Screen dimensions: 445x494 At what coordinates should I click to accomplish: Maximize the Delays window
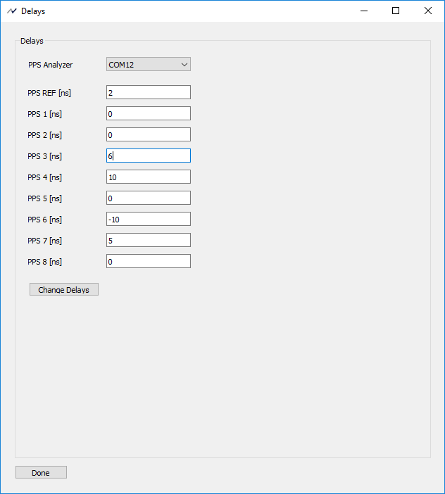click(x=396, y=11)
